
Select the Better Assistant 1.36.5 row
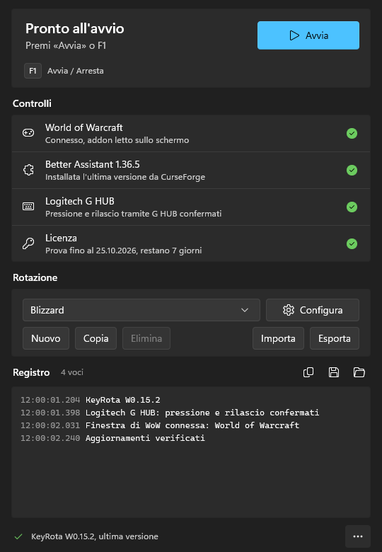(191, 171)
